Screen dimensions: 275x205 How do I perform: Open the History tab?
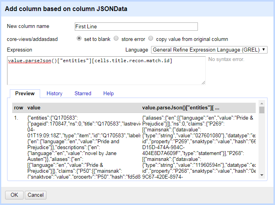(x=54, y=94)
